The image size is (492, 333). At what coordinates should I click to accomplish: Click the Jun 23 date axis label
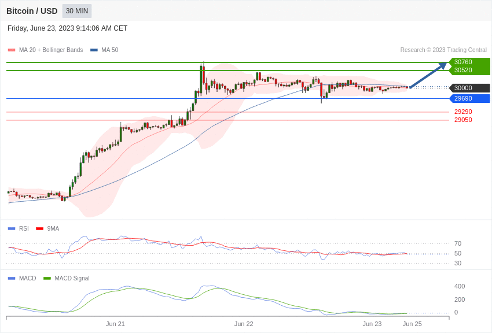372,324
